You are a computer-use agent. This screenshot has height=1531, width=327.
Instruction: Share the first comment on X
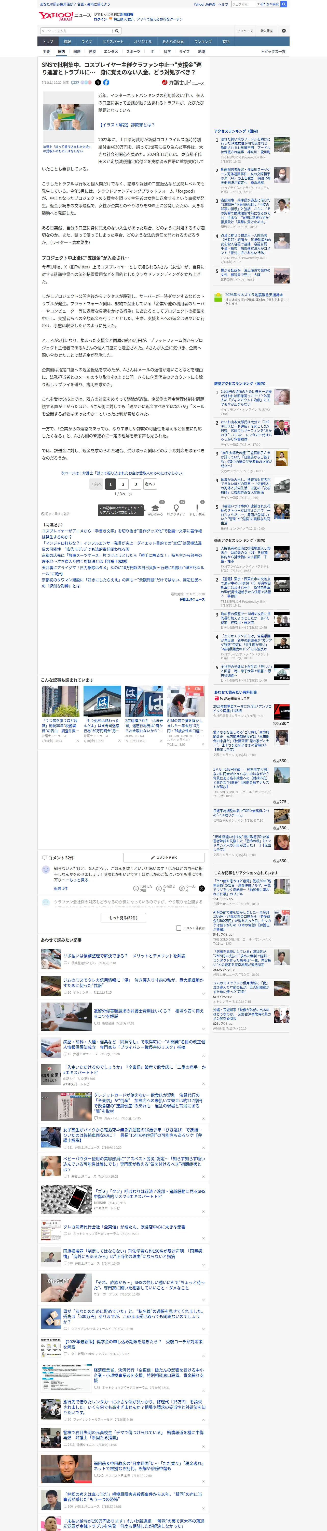(201, 888)
